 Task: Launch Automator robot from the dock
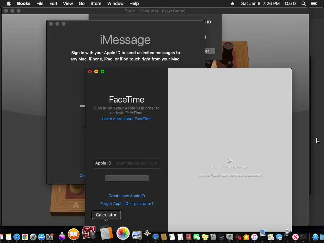pos(287,233)
